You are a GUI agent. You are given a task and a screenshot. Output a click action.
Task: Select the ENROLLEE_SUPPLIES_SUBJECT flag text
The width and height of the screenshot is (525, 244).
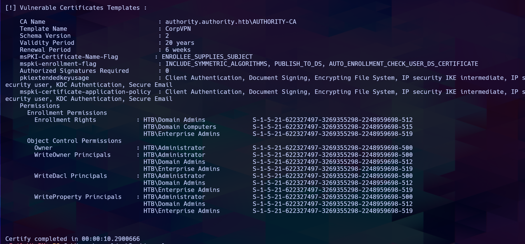coord(207,57)
